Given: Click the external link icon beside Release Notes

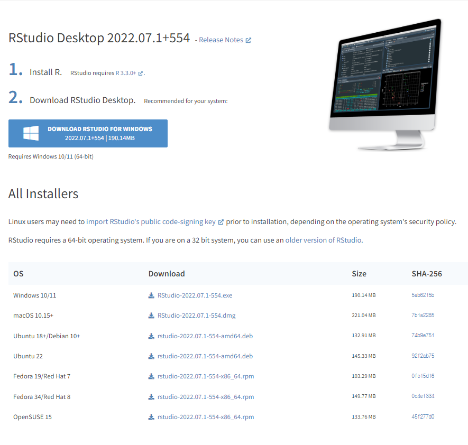Looking at the screenshot, I should (249, 40).
